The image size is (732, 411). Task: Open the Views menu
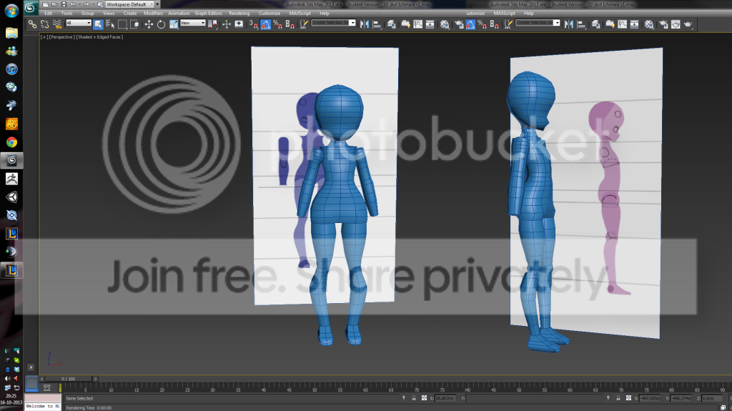(x=109, y=13)
